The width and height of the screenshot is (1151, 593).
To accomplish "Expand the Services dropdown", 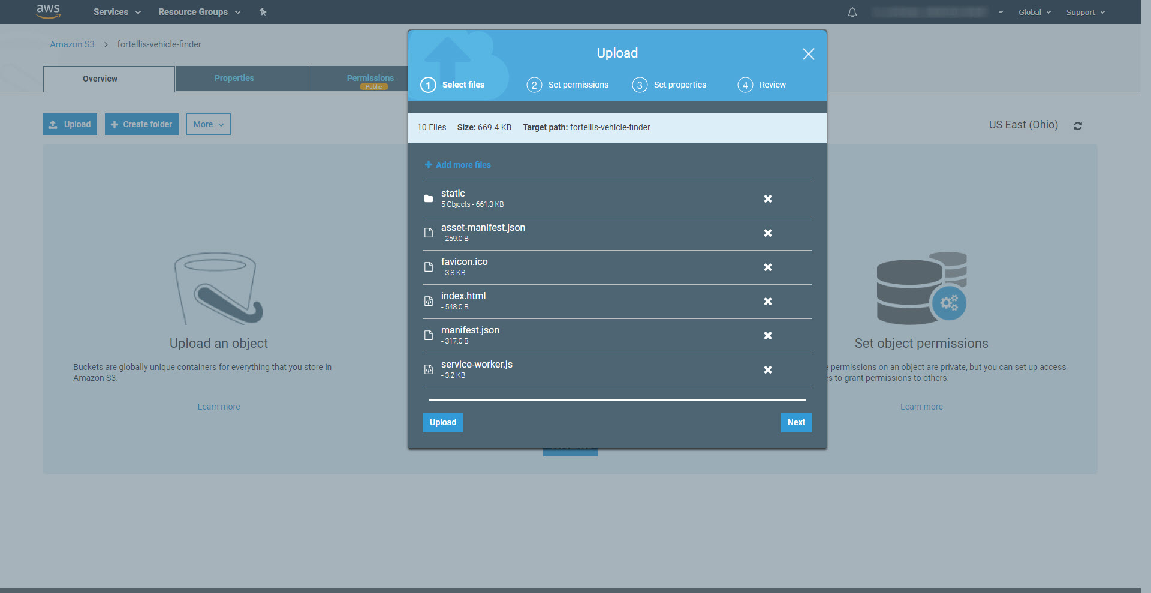I will point(117,12).
